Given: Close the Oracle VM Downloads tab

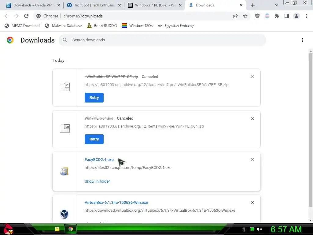Looking at the screenshot, I should click(x=59, y=5).
